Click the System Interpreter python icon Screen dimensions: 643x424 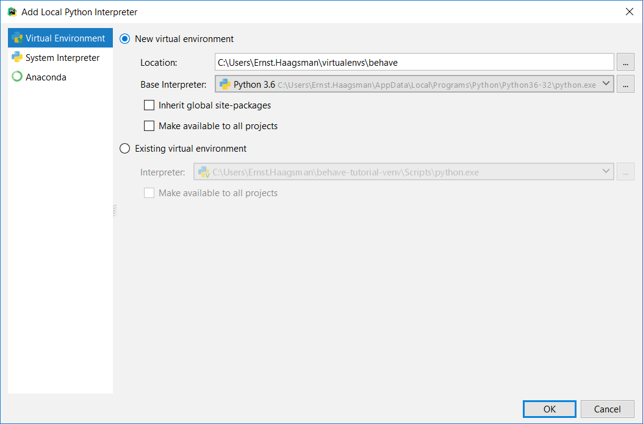click(17, 57)
